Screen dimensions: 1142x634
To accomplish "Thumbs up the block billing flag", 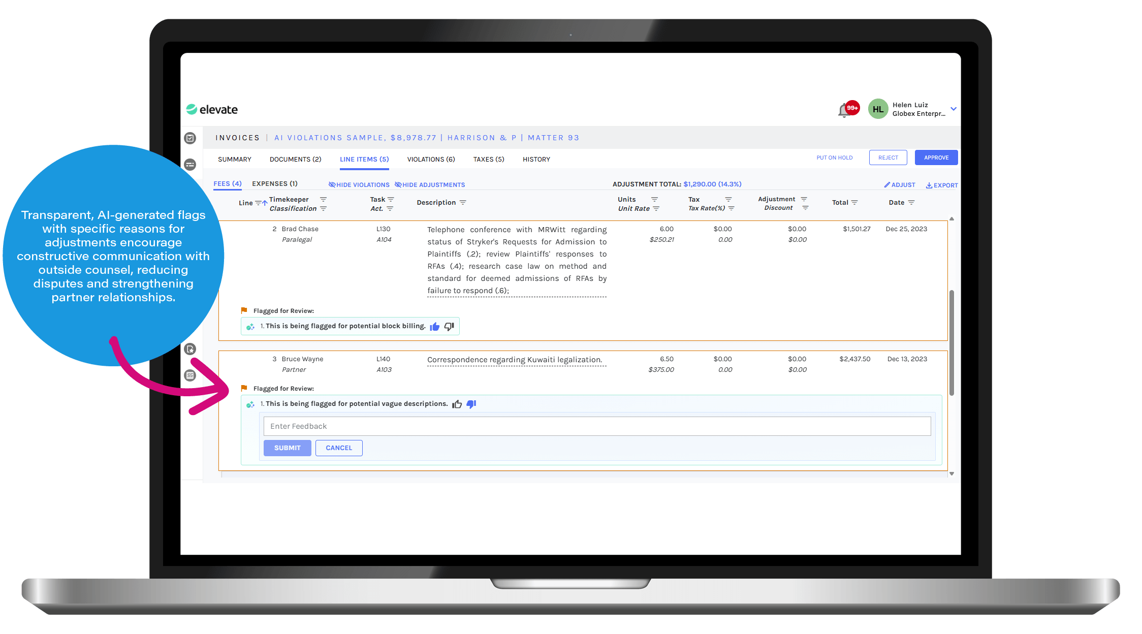I will [435, 326].
